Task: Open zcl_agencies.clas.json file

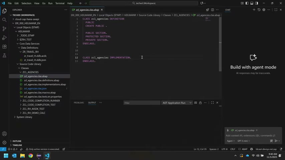Action: (35, 88)
